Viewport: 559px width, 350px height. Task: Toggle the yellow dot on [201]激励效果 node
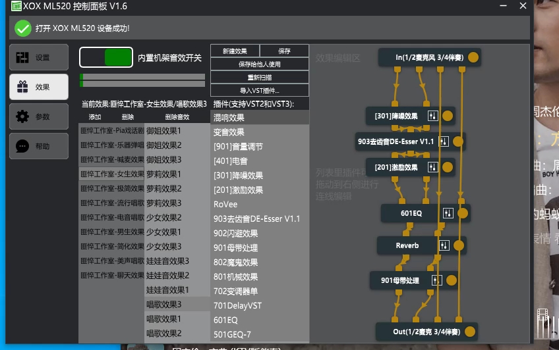[x=448, y=167]
